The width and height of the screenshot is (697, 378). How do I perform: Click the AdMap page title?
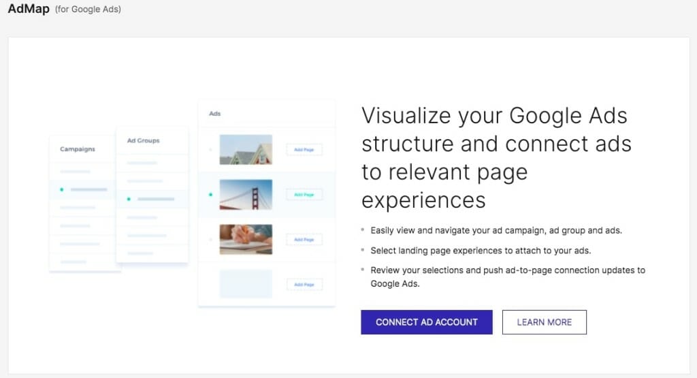coord(29,8)
